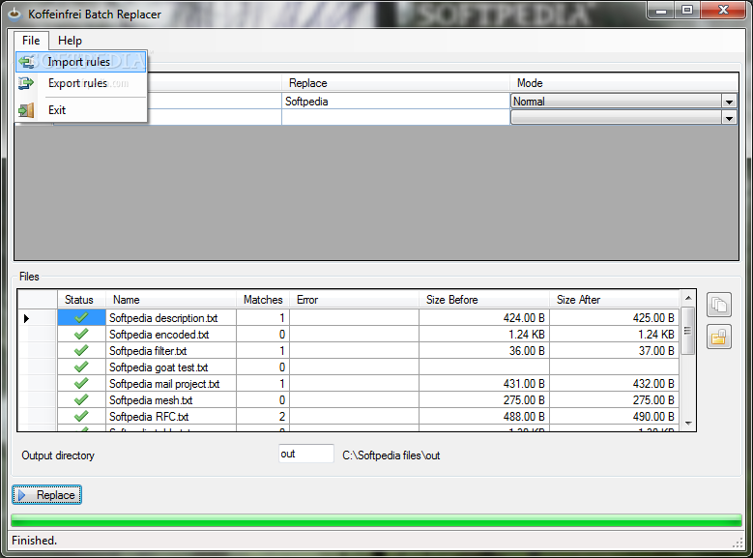753x558 pixels.
Task: Click checkmark status of Softpedia mail project.txt
Action: pyautogui.click(x=81, y=384)
